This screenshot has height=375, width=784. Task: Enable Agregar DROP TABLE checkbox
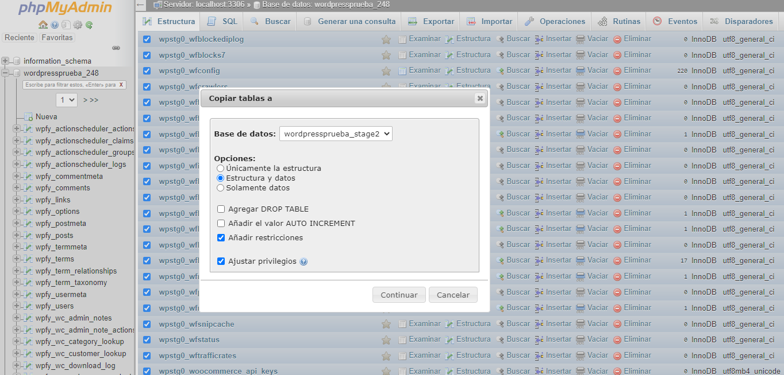point(221,209)
